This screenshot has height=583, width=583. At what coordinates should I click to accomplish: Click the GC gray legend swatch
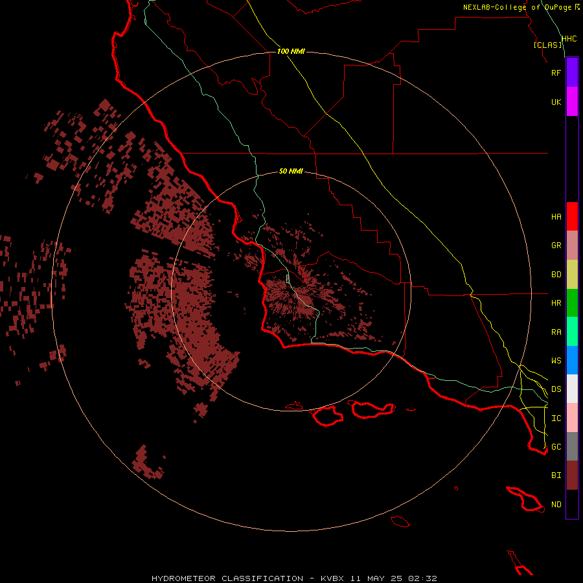[572, 446]
